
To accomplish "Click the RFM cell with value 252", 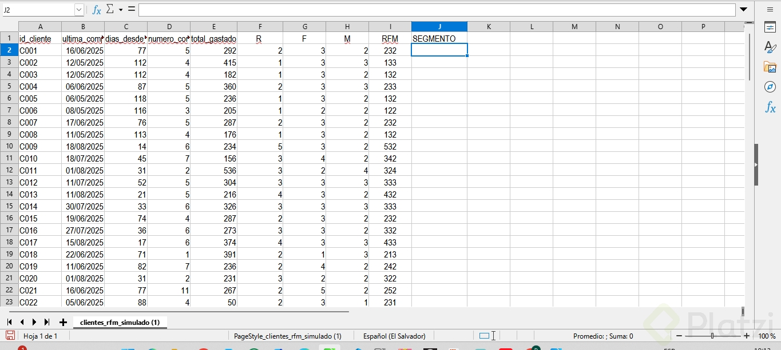I will tap(390, 290).
